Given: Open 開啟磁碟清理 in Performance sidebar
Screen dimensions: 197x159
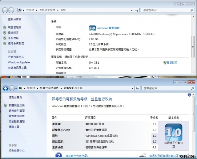Looking at the screenshot, I should pyautogui.click(x=17, y=121).
